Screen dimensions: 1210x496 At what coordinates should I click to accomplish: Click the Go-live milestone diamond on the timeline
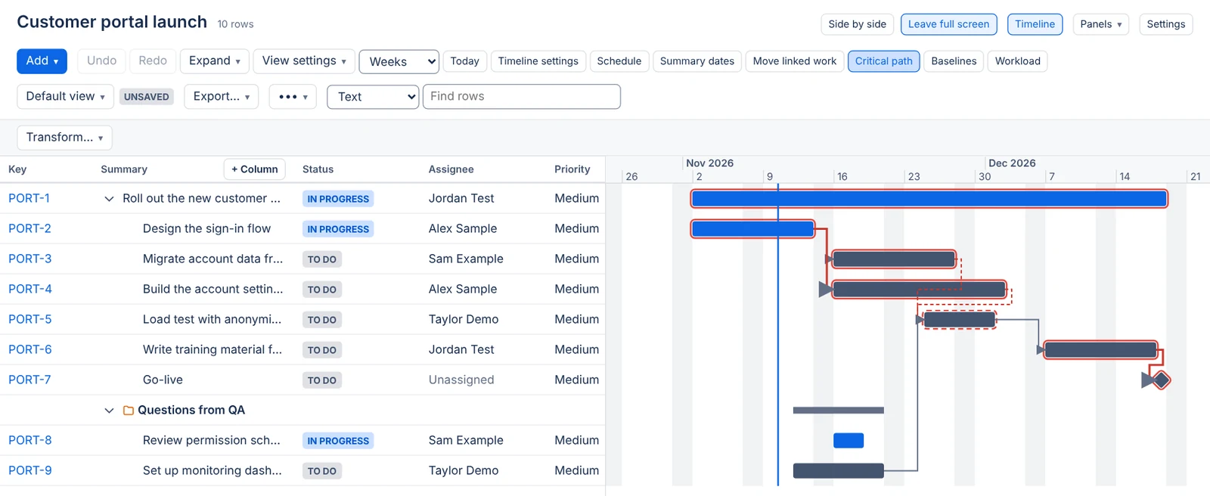(1162, 380)
